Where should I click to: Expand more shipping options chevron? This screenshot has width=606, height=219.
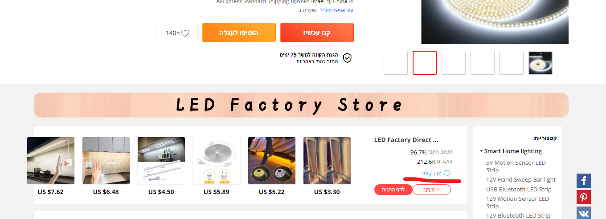pos(323,10)
